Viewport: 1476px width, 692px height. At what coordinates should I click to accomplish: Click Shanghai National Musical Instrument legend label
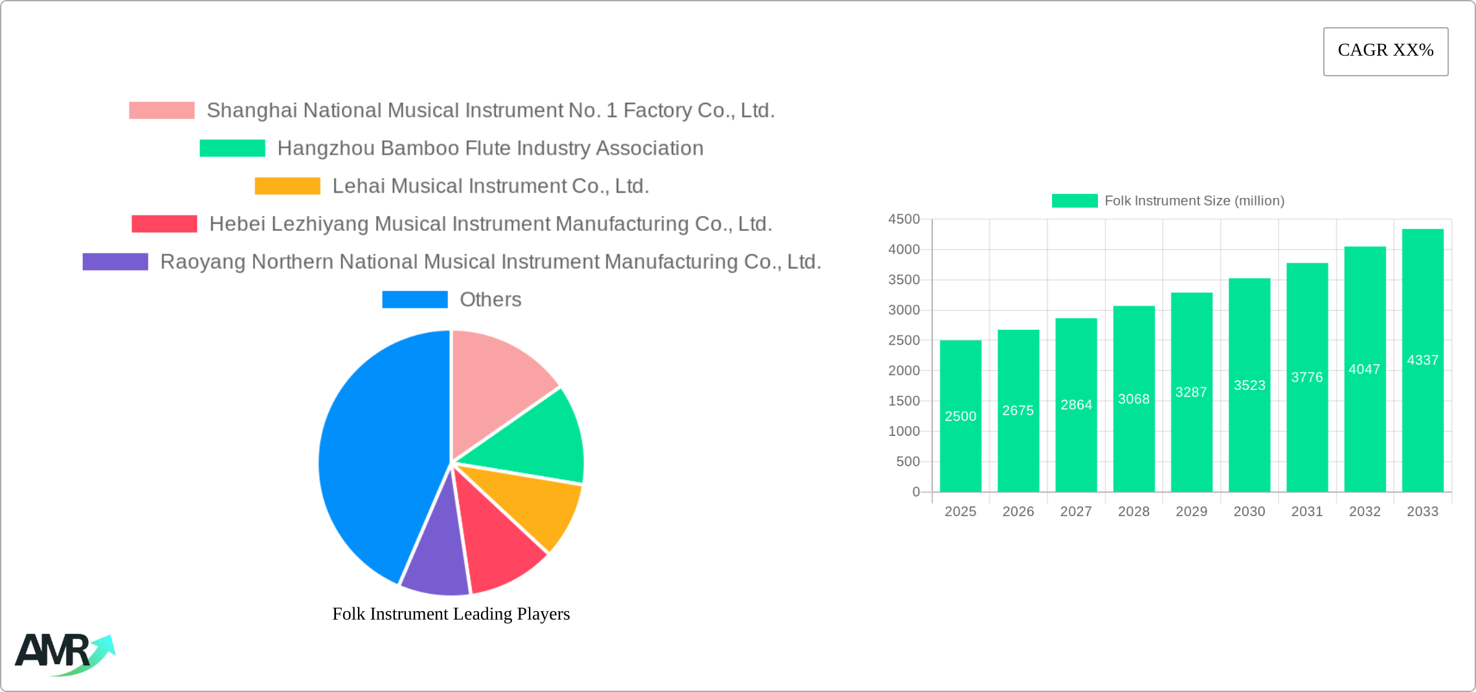(x=491, y=111)
